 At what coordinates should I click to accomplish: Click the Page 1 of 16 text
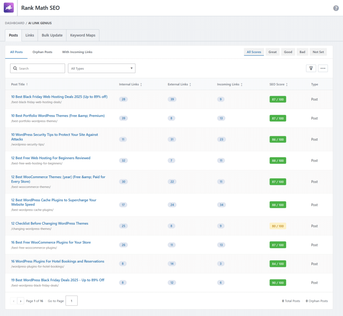click(35, 301)
